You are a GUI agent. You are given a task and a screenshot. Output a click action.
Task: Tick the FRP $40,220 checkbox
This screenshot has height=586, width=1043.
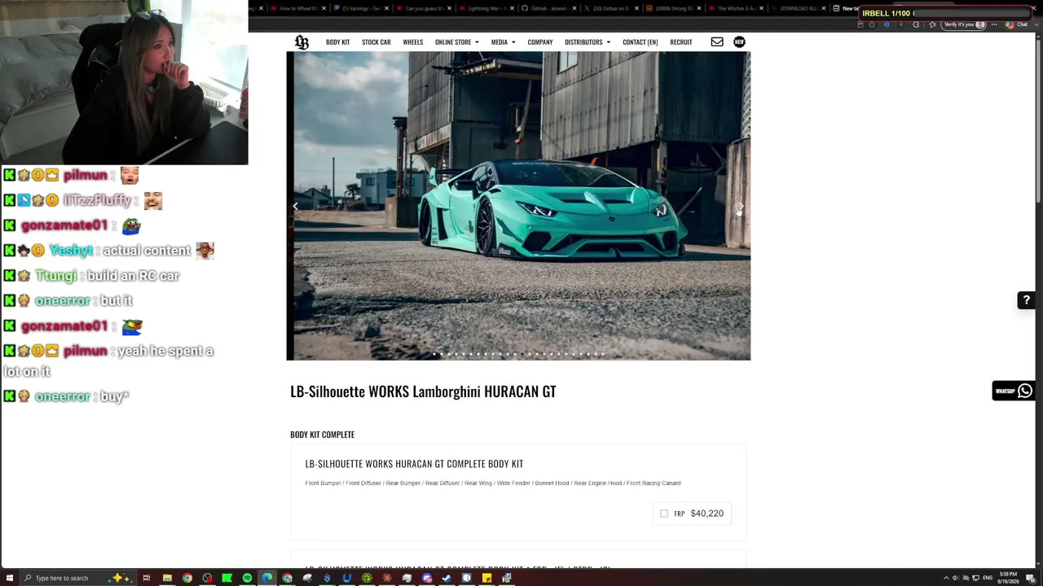click(664, 514)
